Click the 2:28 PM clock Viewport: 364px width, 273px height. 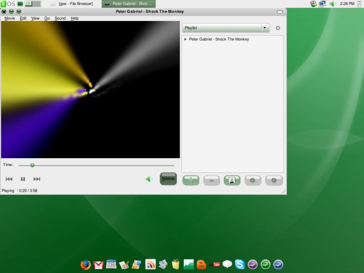tap(347, 4)
